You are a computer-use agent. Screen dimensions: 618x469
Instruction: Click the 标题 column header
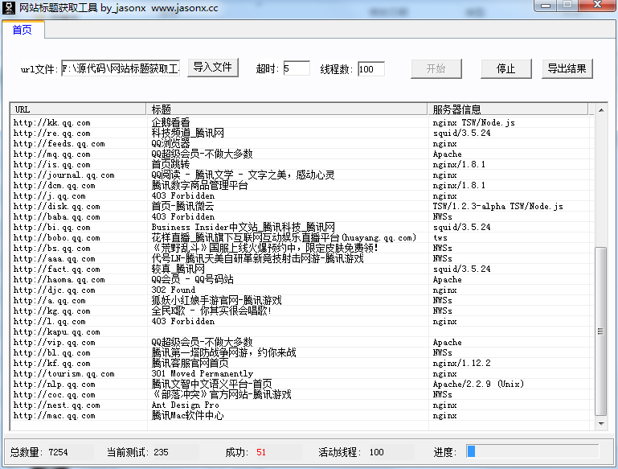[x=287, y=109]
